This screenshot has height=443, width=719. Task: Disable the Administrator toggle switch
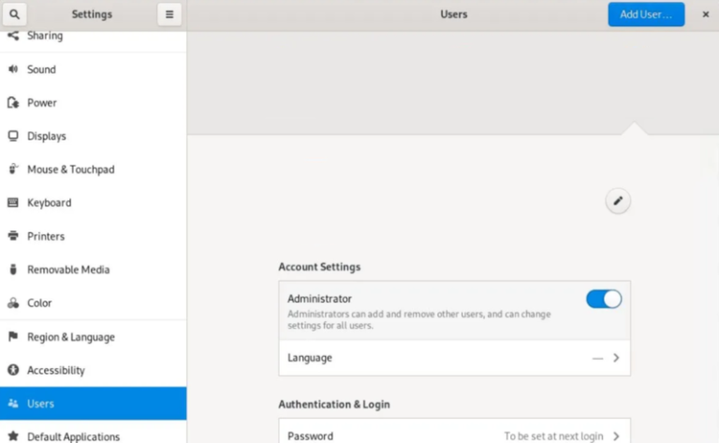(604, 299)
